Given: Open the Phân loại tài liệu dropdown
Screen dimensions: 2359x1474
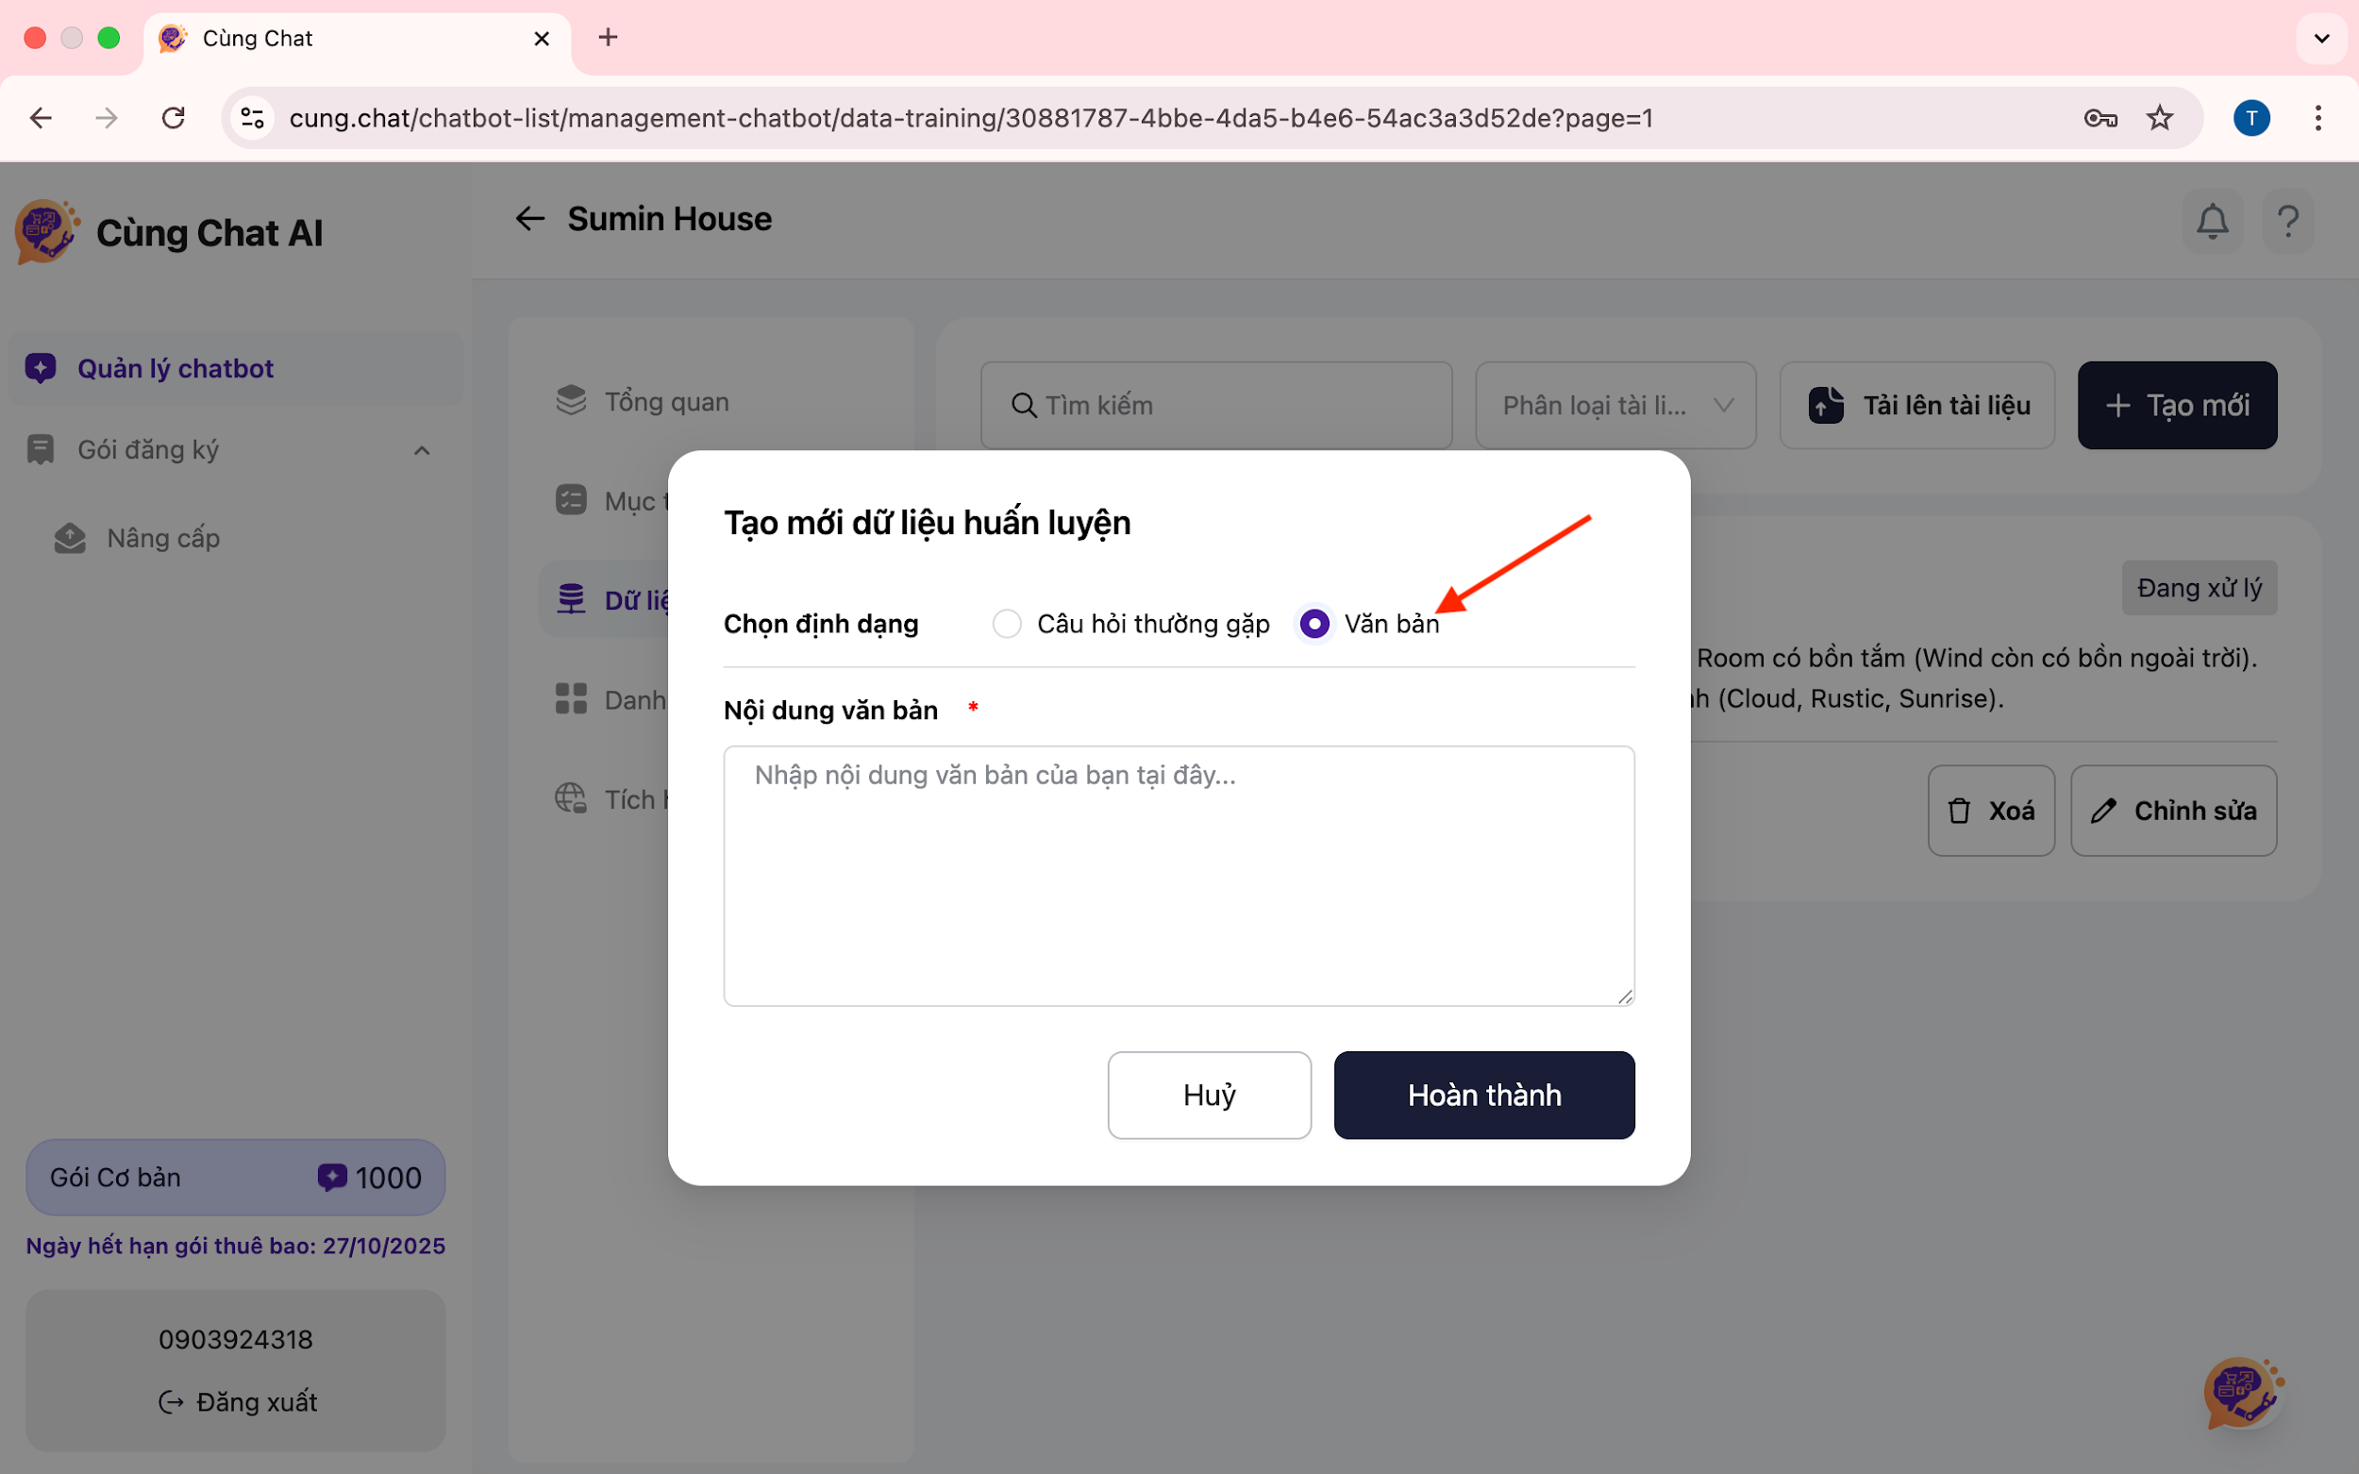Looking at the screenshot, I should click(1615, 406).
